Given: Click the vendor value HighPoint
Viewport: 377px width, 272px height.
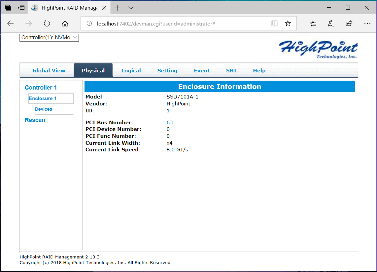Looking at the screenshot, I should tap(178, 104).
